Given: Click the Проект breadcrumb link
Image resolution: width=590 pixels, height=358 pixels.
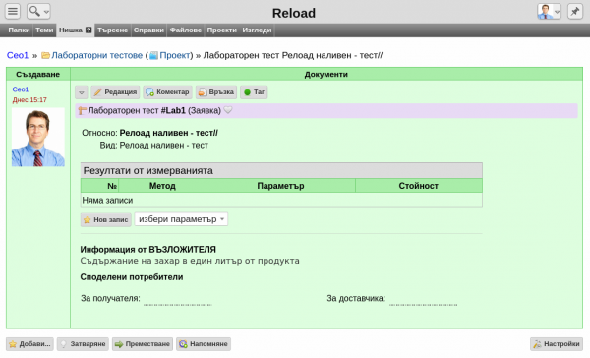Looking at the screenshot, I should (x=175, y=55).
